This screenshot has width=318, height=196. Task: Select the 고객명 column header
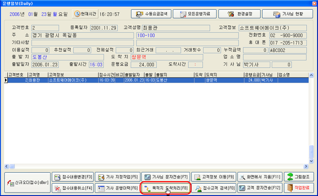[38, 75]
